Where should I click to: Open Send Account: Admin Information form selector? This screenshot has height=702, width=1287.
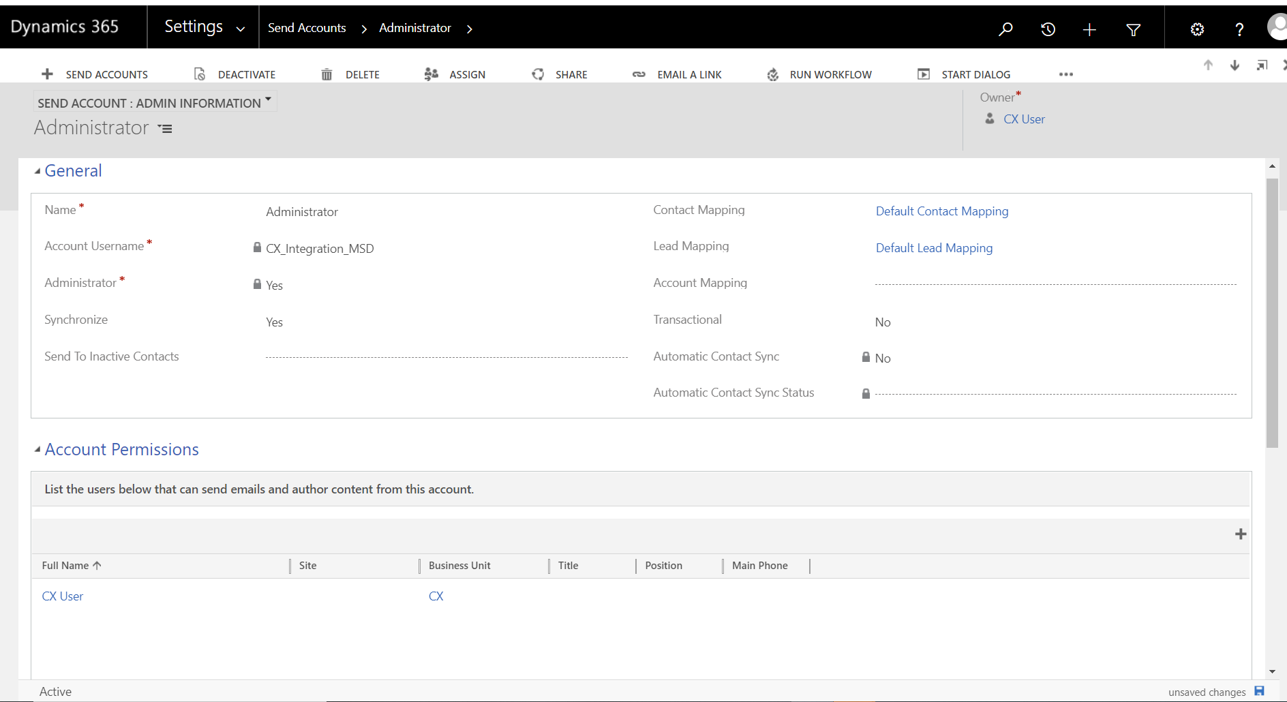pos(155,102)
